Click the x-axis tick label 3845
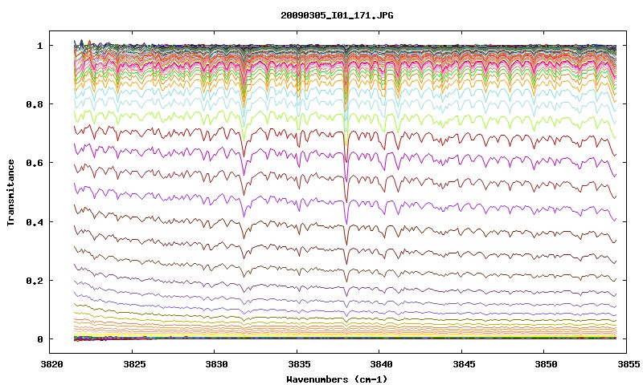 point(465,364)
